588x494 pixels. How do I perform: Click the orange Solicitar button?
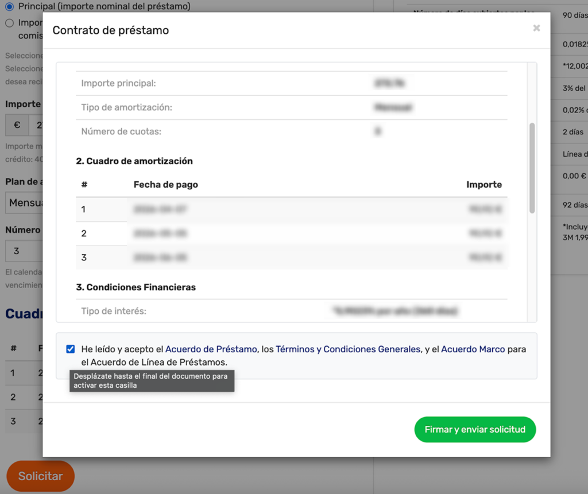[x=40, y=476]
